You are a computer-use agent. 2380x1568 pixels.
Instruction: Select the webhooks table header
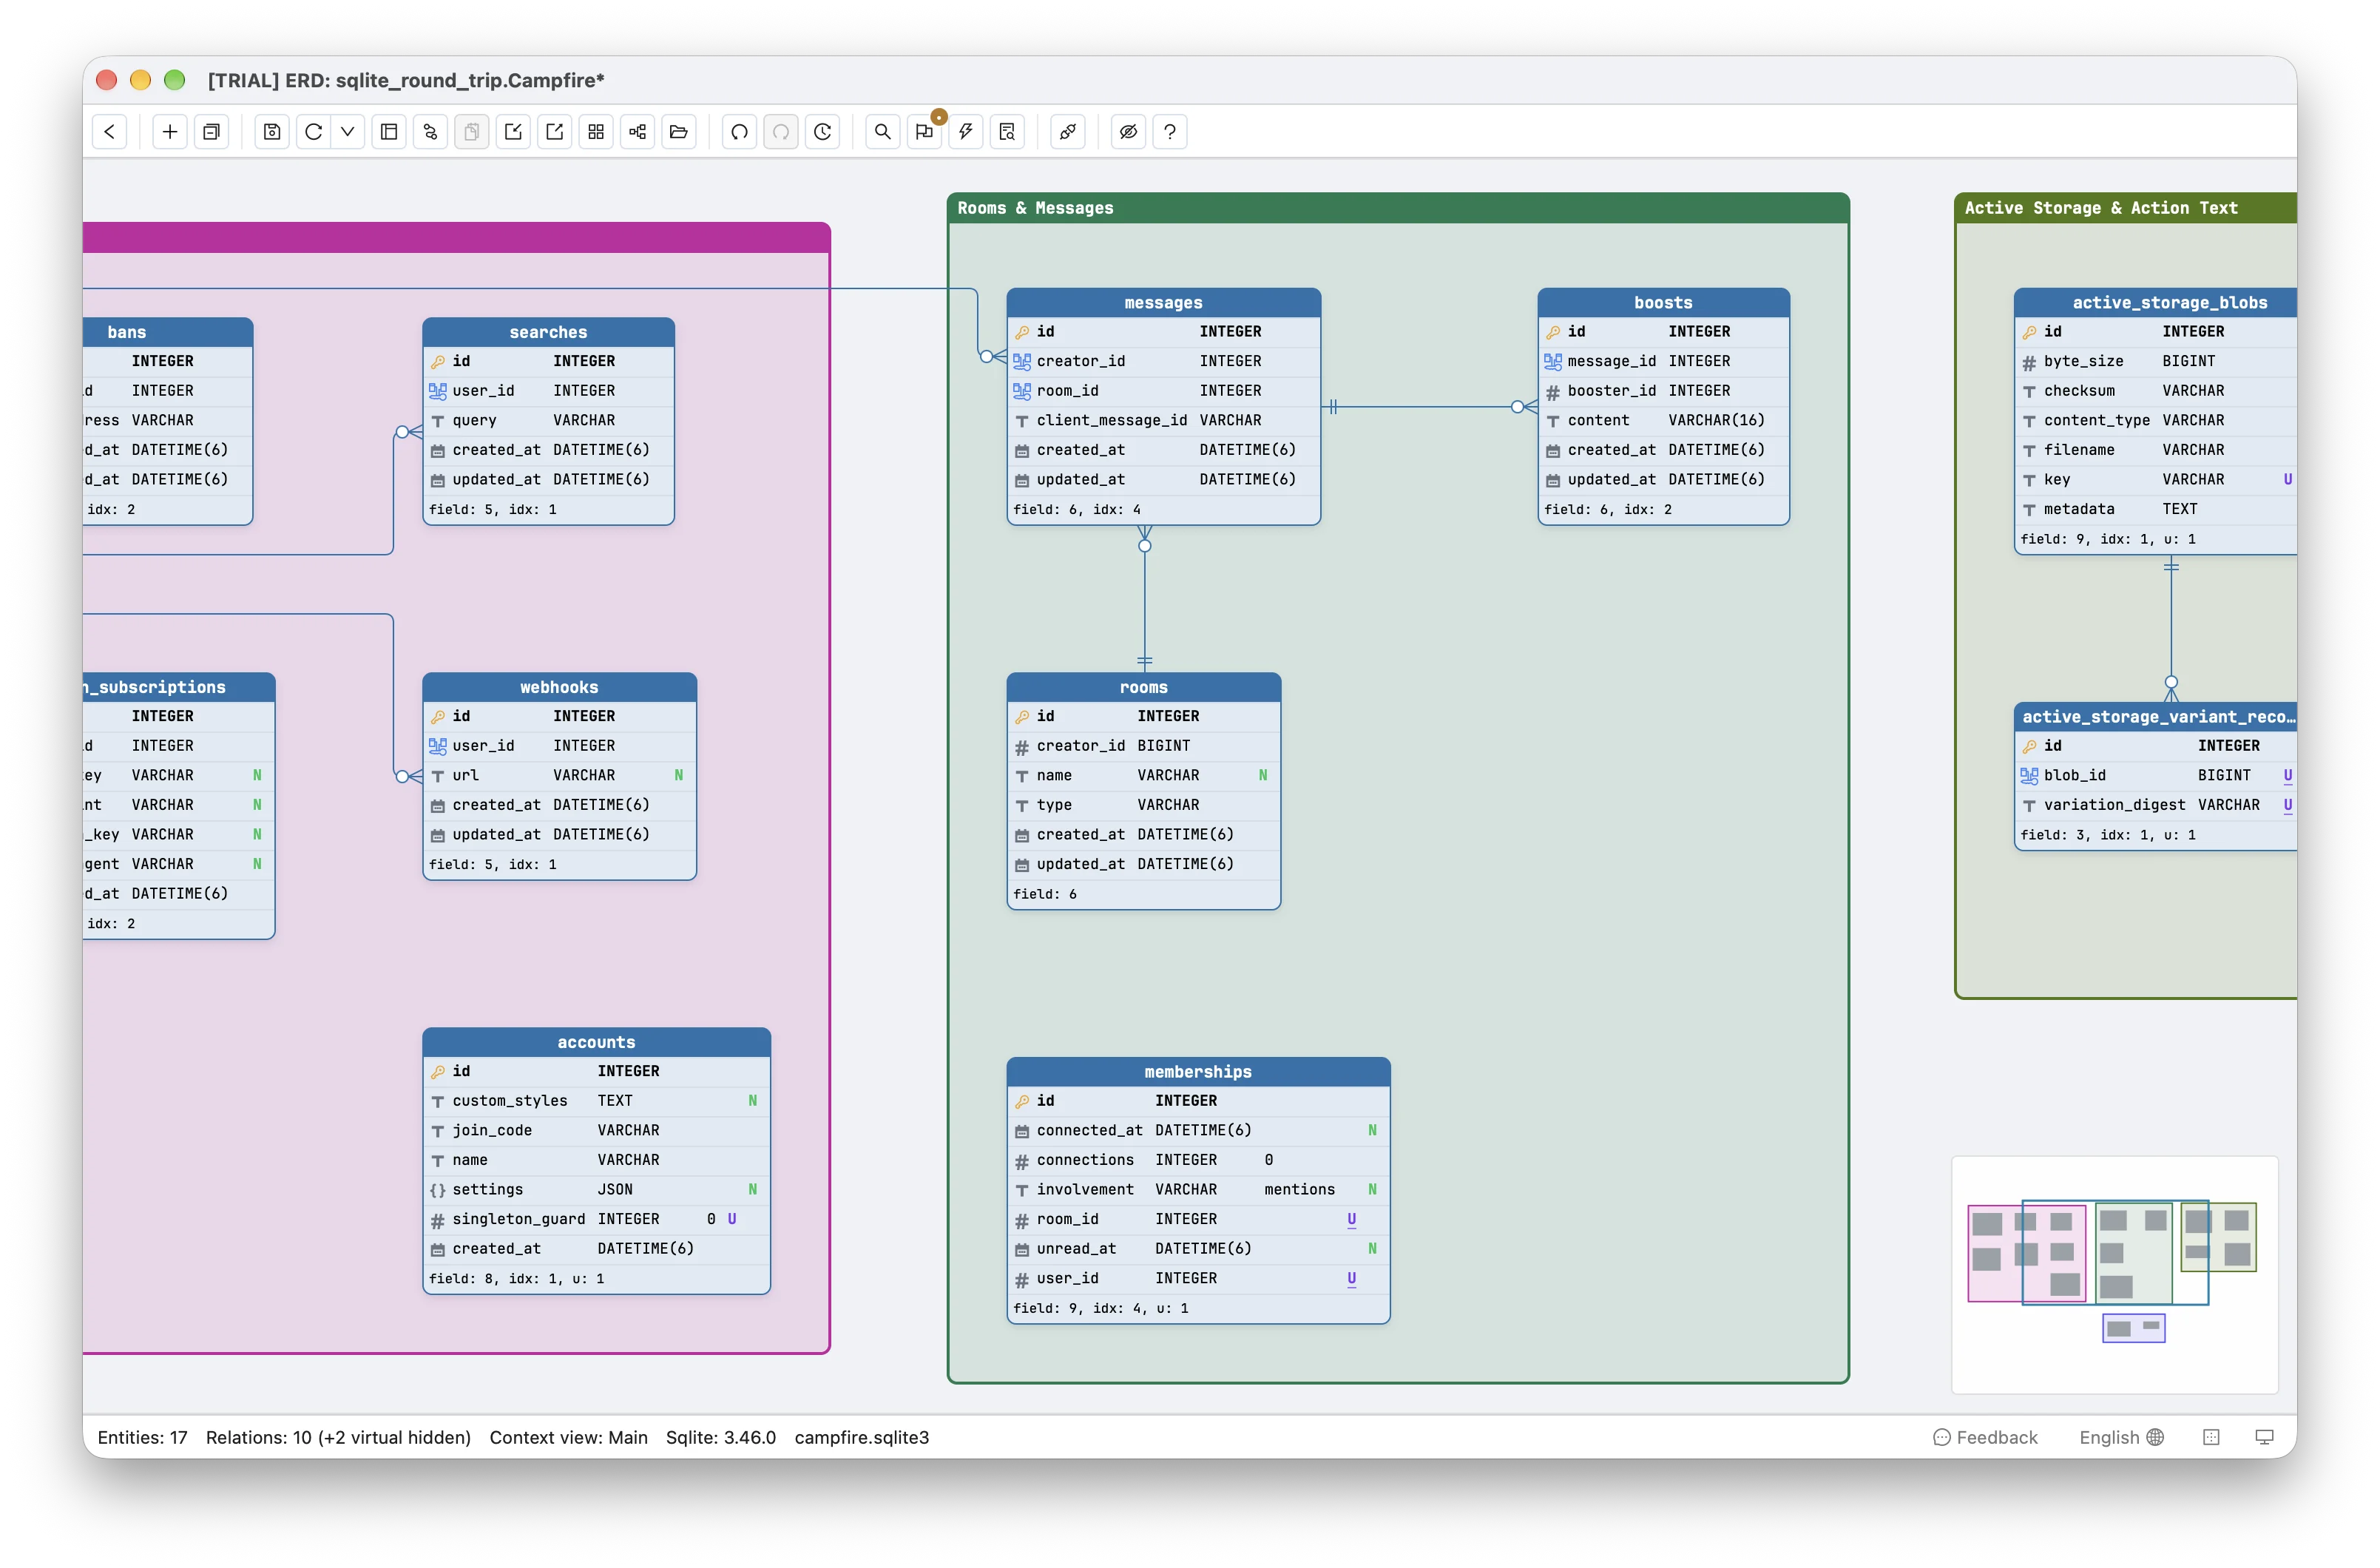click(559, 687)
